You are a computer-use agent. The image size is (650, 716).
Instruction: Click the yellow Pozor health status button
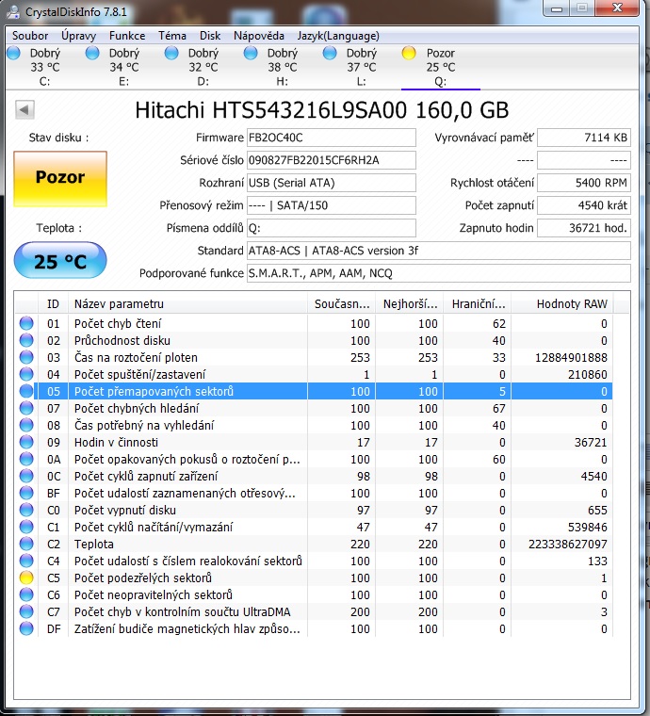[x=60, y=177]
